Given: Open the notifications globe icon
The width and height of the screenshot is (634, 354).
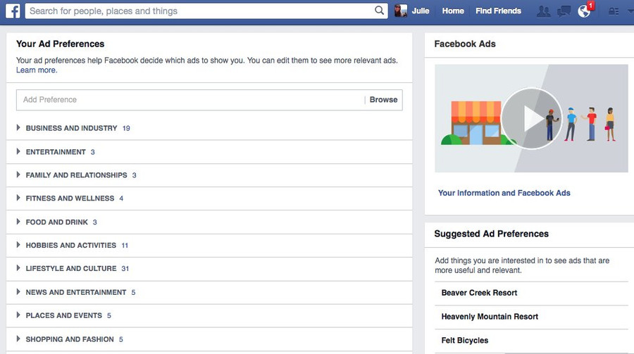Looking at the screenshot, I should pos(584,11).
